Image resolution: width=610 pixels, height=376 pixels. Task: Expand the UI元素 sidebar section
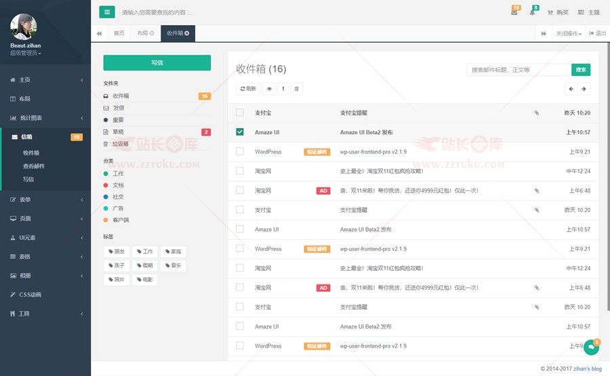tap(45, 238)
